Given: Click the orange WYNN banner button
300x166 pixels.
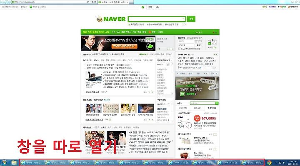Looking at the screenshot, I should 125,46.
